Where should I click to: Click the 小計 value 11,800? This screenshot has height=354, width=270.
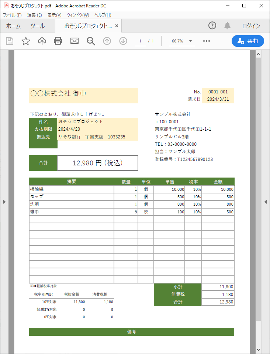click(x=226, y=287)
